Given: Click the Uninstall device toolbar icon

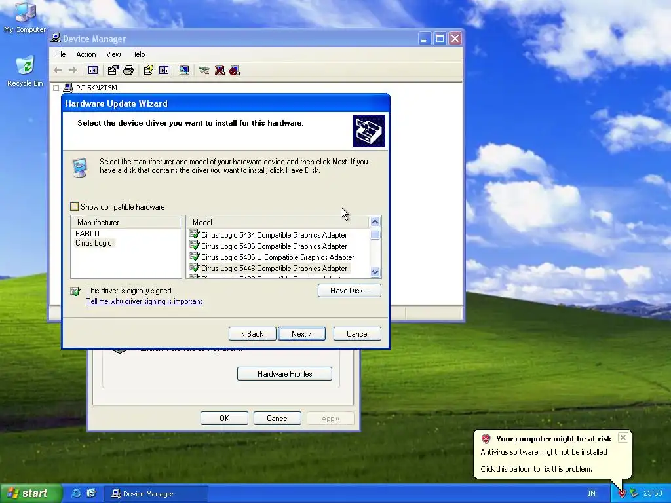Looking at the screenshot, I should [220, 70].
